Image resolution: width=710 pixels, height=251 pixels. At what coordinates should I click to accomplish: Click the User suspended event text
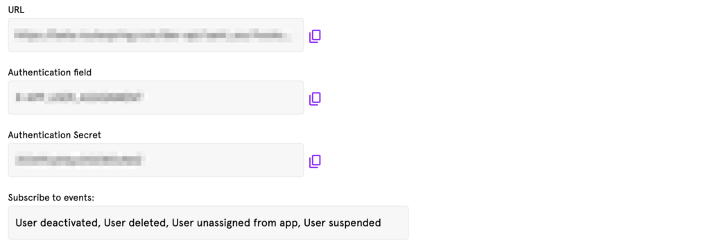(343, 223)
